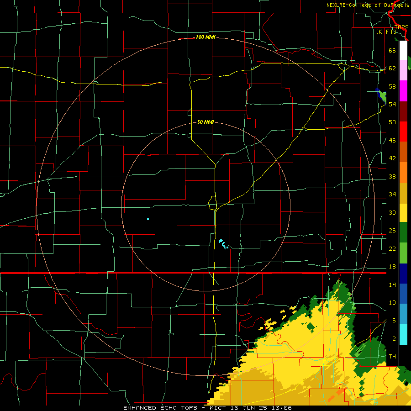Image resolution: width=411 pixels, height=411 pixels.
Task: Pick the cyan legend swatch
Action: pos(403,335)
